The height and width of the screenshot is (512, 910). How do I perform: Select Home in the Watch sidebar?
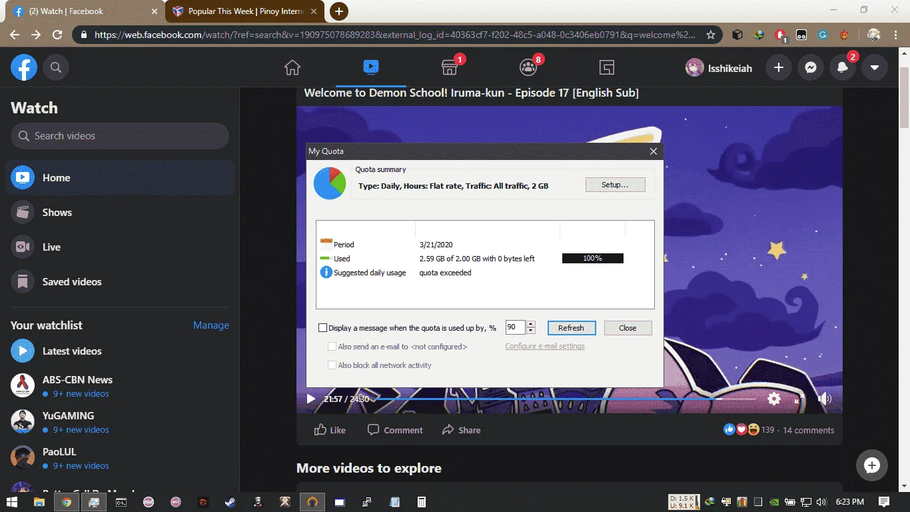(120, 178)
